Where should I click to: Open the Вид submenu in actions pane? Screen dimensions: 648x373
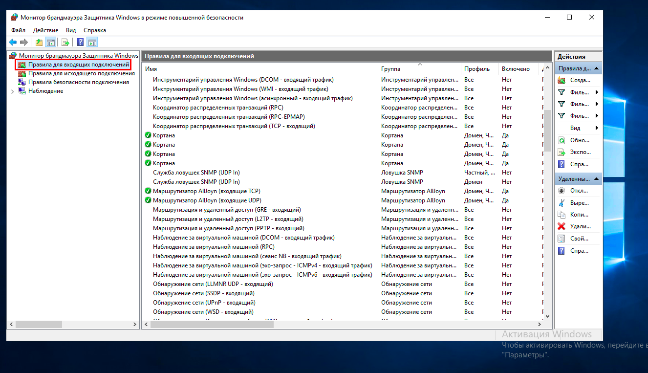tap(579, 128)
